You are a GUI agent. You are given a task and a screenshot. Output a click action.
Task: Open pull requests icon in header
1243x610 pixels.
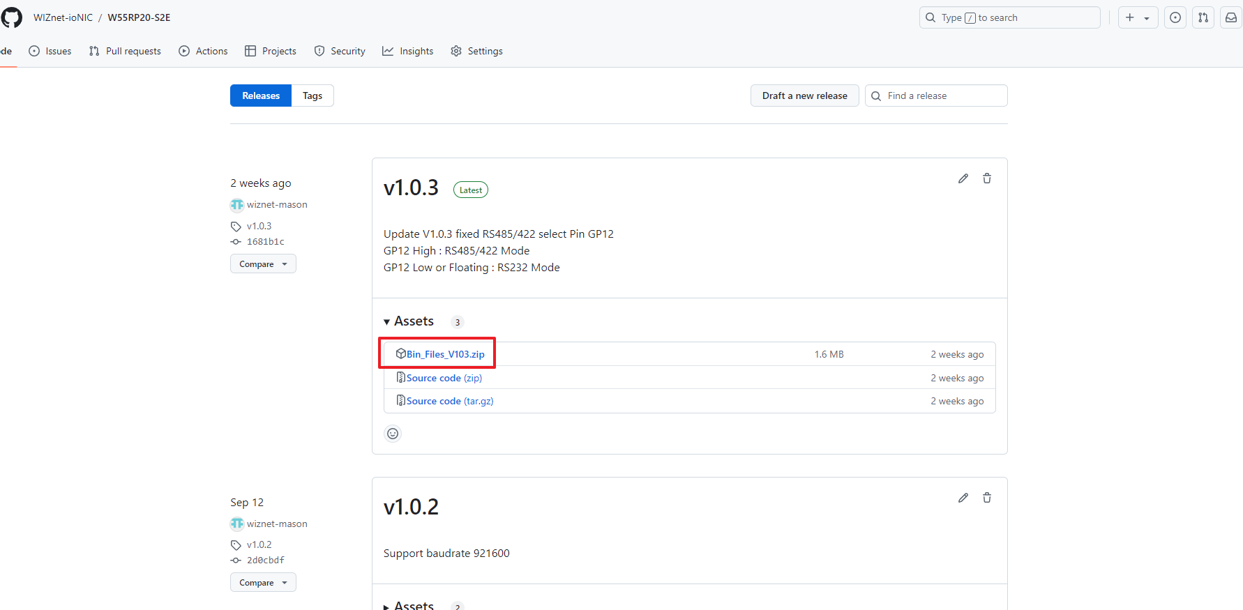[x=1203, y=17]
